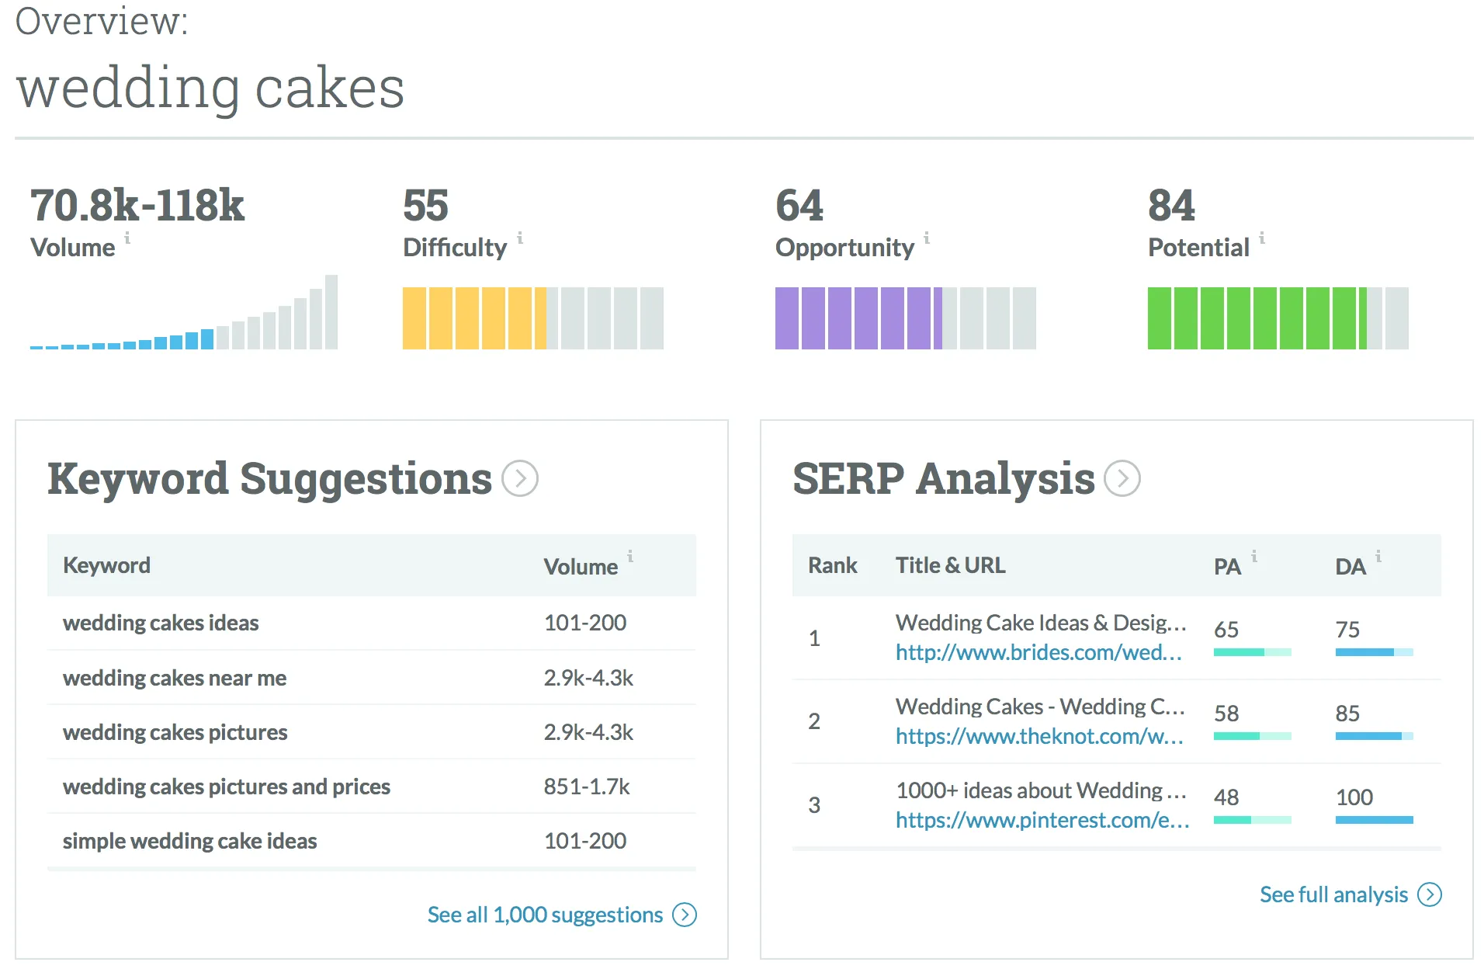Click the Volume info icon in overview
Screen dimensions: 1484x969
click(x=127, y=238)
